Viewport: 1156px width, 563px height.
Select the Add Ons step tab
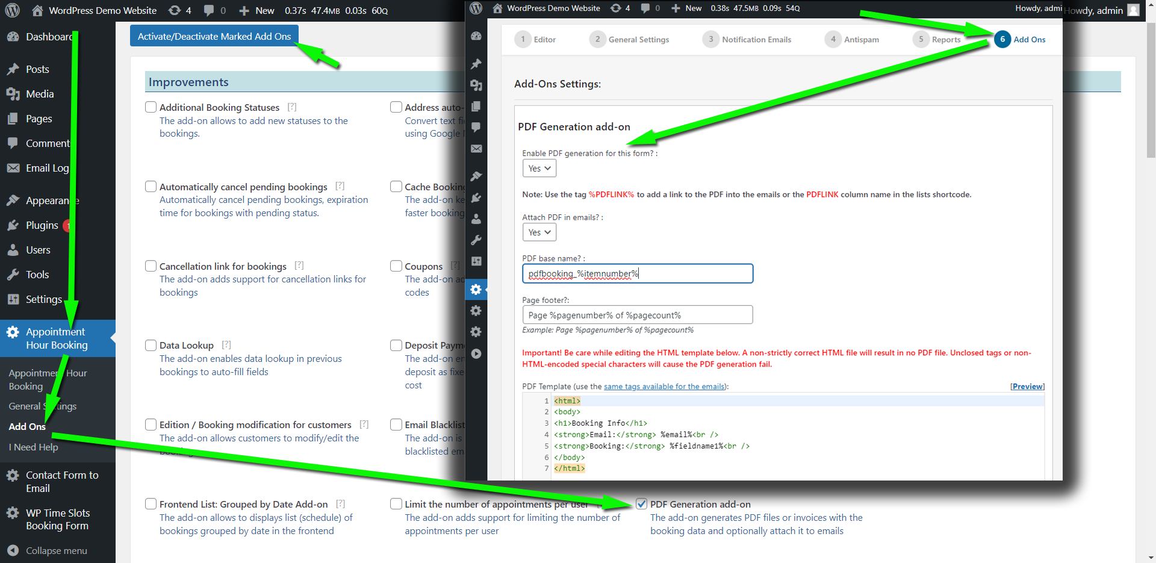1020,39
